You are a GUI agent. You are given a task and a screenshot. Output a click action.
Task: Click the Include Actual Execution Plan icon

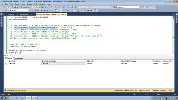click(65, 11)
